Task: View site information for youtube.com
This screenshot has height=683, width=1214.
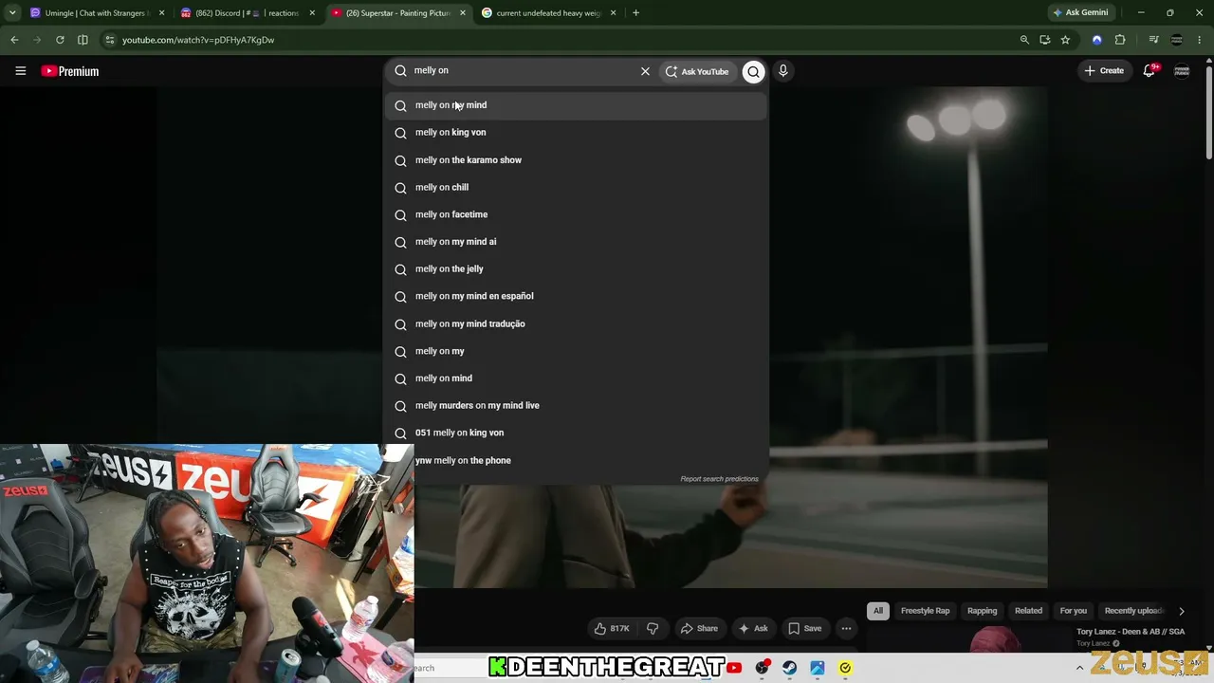Action: (x=110, y=40)
